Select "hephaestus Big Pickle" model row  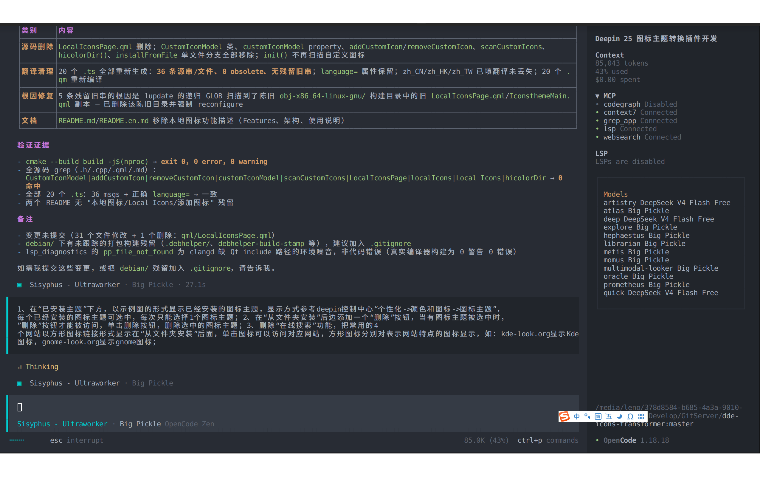coord(646,235)
